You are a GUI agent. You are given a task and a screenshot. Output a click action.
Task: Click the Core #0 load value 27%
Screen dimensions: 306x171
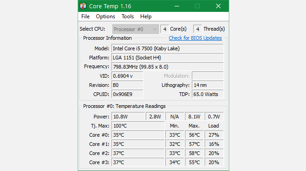[214, 135]
